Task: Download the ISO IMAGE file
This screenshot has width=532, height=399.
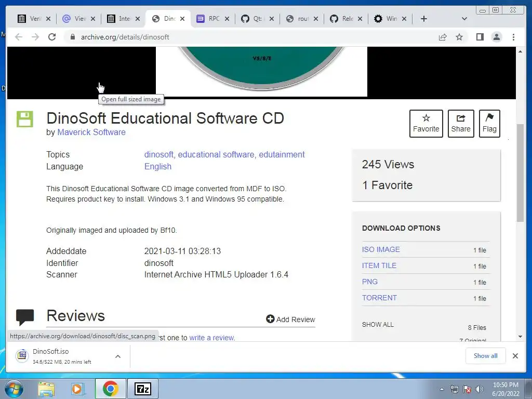Action: click(x=381, y=249)
